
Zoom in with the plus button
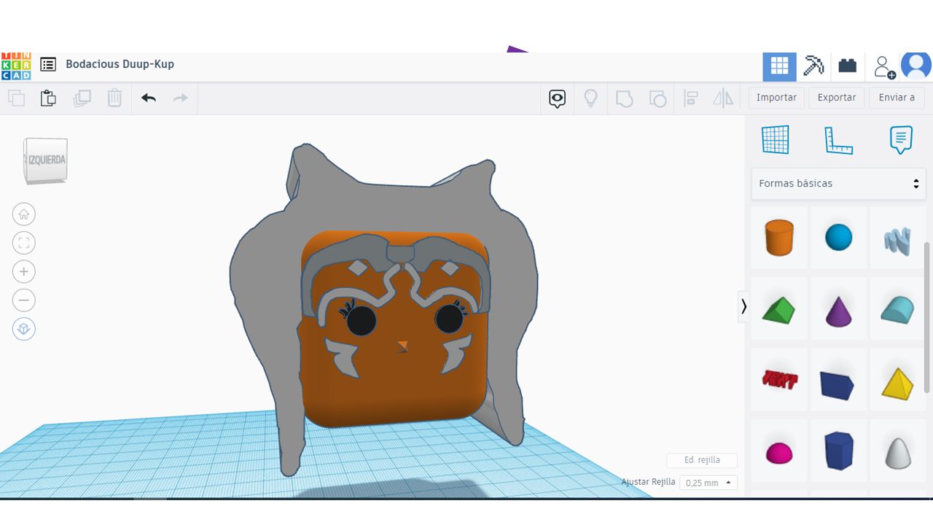[x=24, y=272]
